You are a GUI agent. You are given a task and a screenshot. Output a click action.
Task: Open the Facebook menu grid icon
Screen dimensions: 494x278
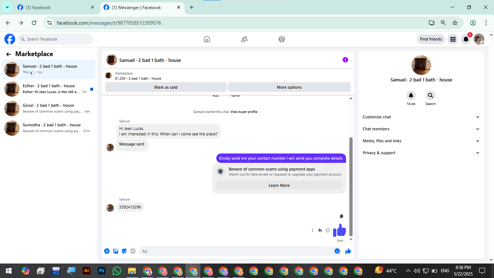click(453, 39)
